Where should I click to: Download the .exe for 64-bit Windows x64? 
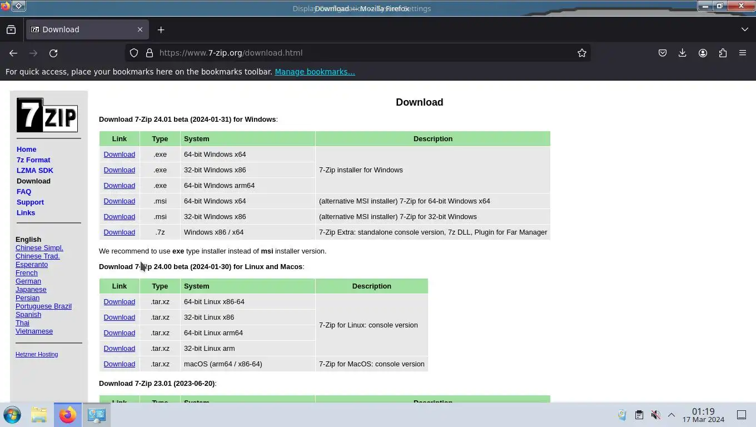[119, 154]
